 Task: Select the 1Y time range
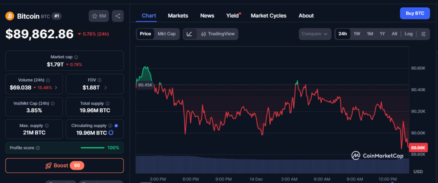point(382,34)
